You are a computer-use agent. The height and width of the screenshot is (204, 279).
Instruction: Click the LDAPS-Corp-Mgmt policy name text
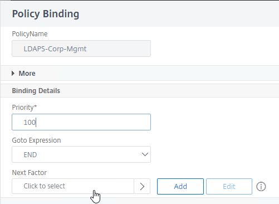pyautogui.click(x=55, y=49)
